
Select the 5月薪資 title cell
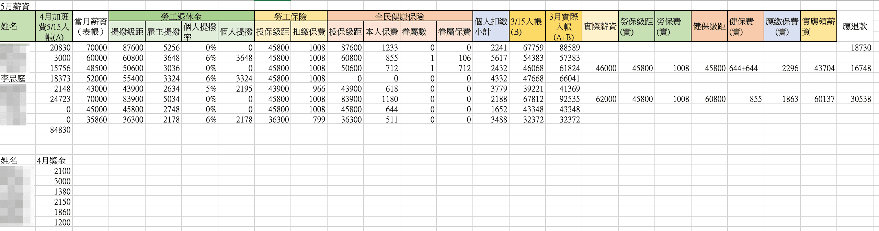tap(18, 6)
